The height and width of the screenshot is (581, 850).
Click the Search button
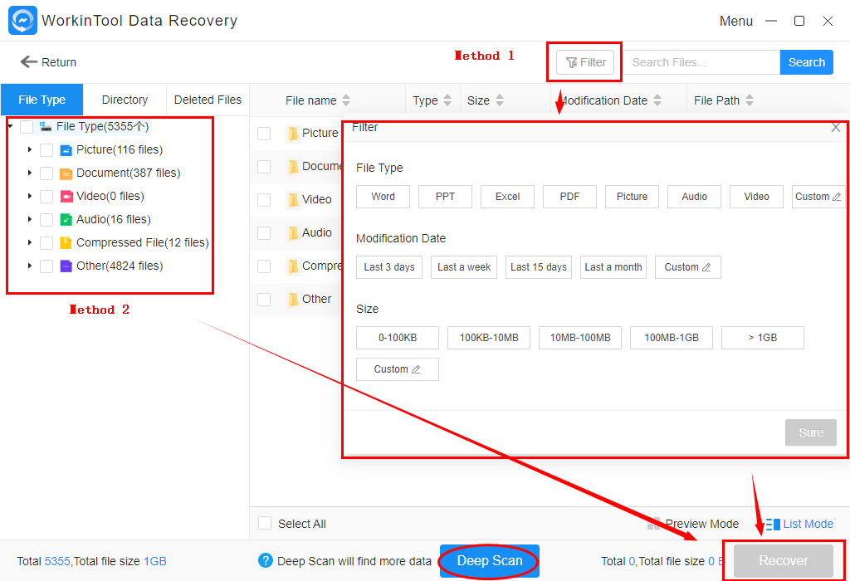pos(807,62)
